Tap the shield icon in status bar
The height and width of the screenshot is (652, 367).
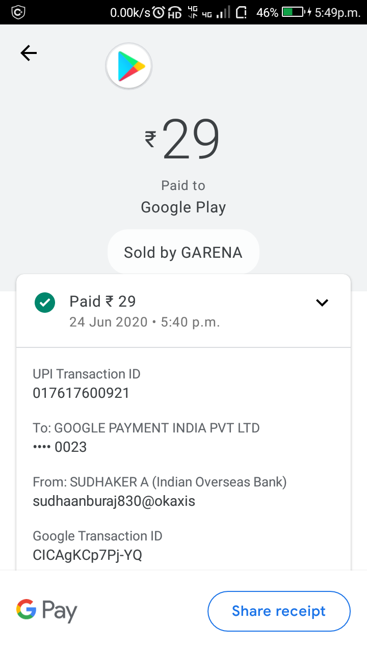click(x=18, y=12)
